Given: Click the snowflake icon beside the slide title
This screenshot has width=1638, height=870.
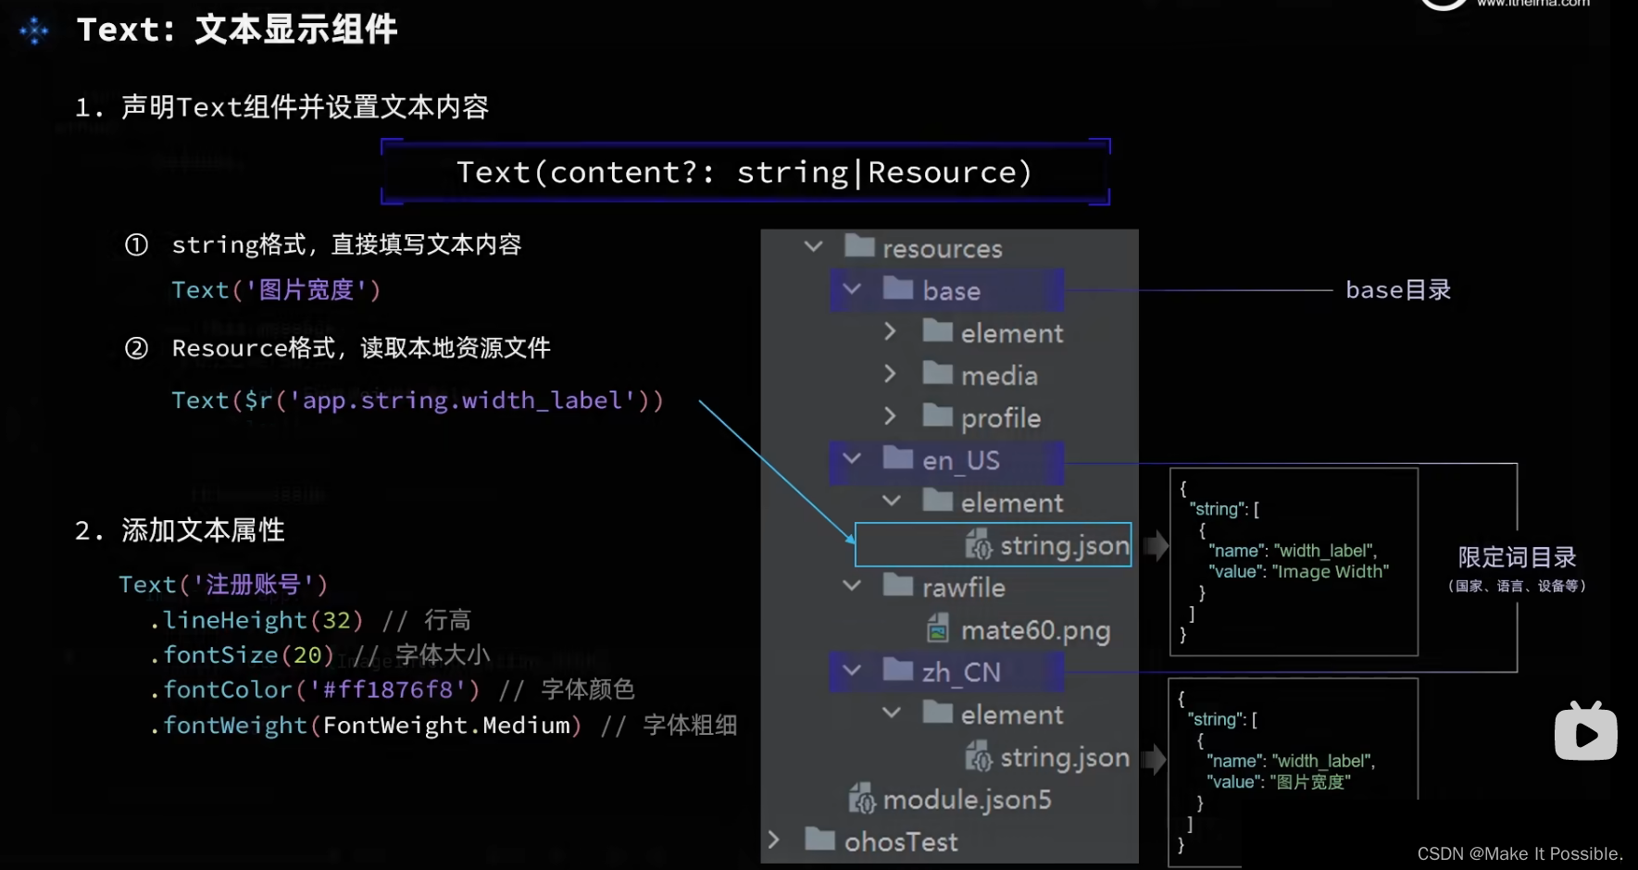Looking at the screenshot, I should tap(34, 31).
